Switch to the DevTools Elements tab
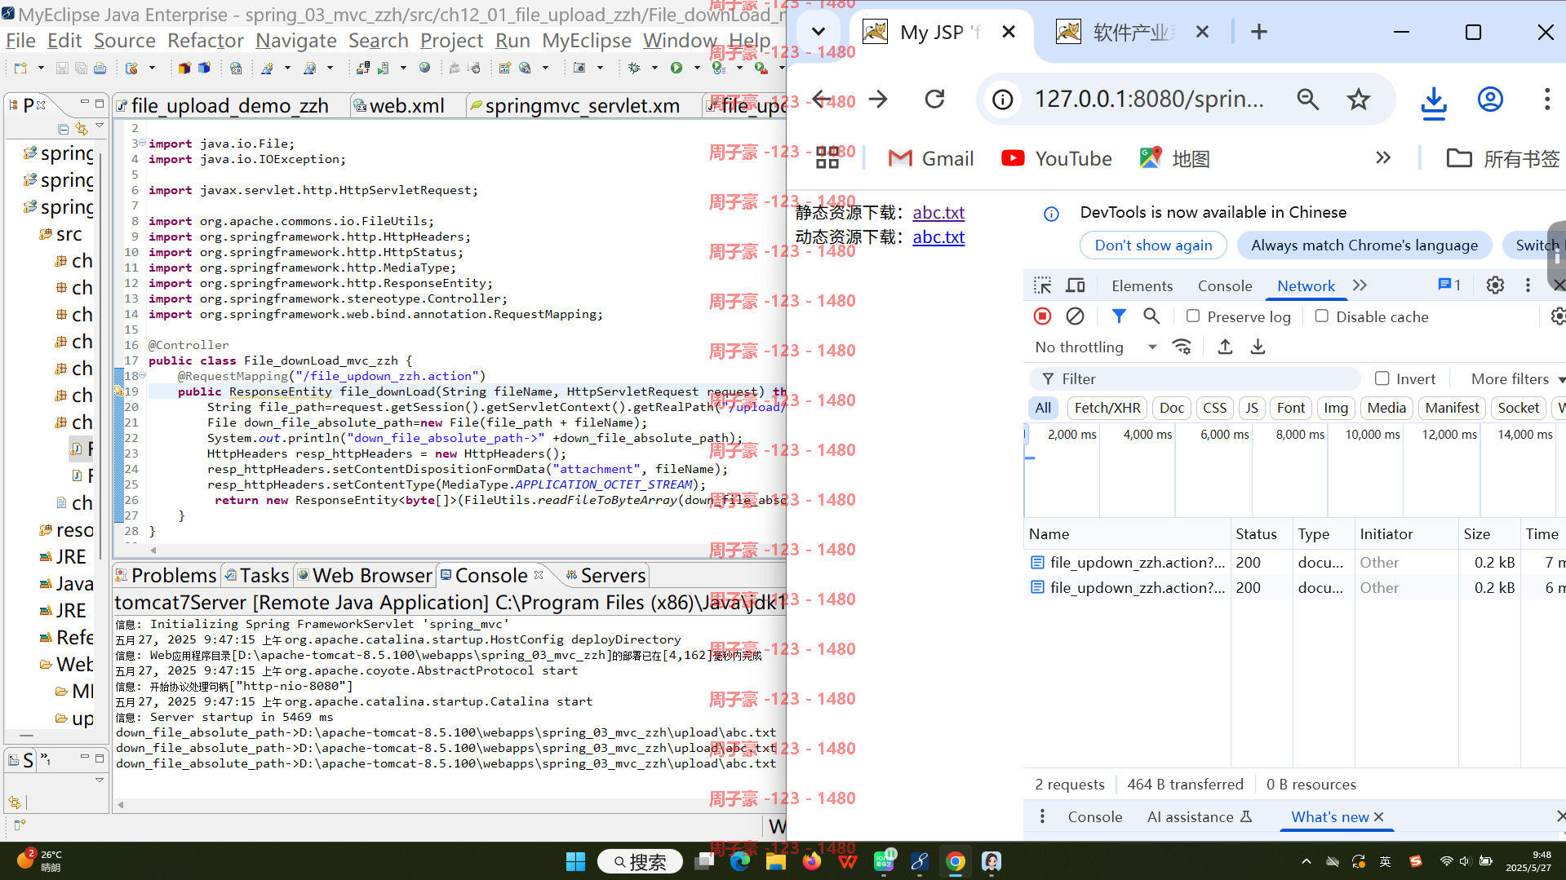1566x880 pixels. [1142, 285]
